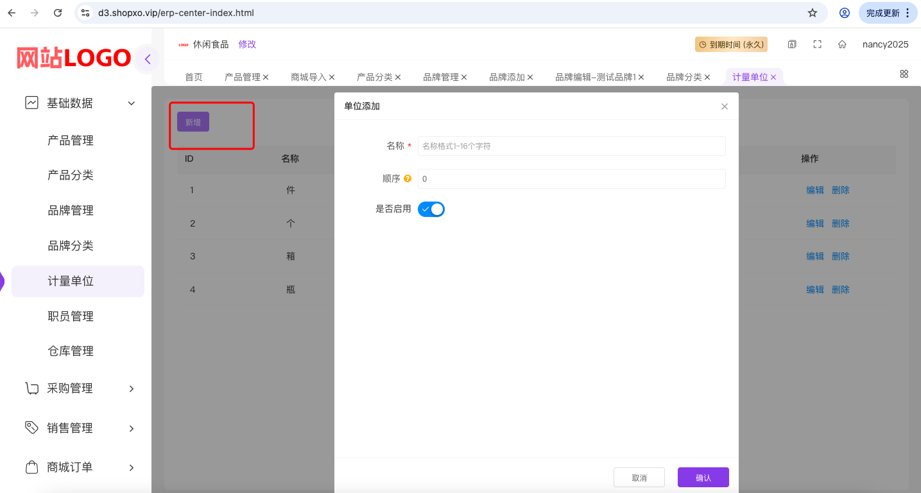The height and width of the screenshot is (493, 921).
Task: Close the 单位添加 dialog with X
Action: [x=725, y=107]
